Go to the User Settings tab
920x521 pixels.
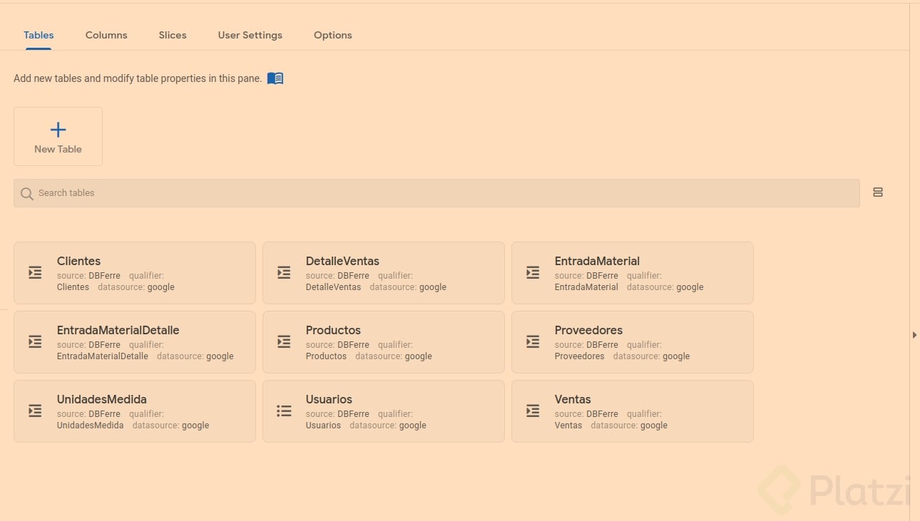pos(250,35)
